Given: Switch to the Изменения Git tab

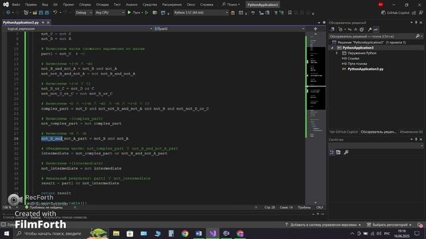Looking at the screenshot, I should tap(411, 131).
